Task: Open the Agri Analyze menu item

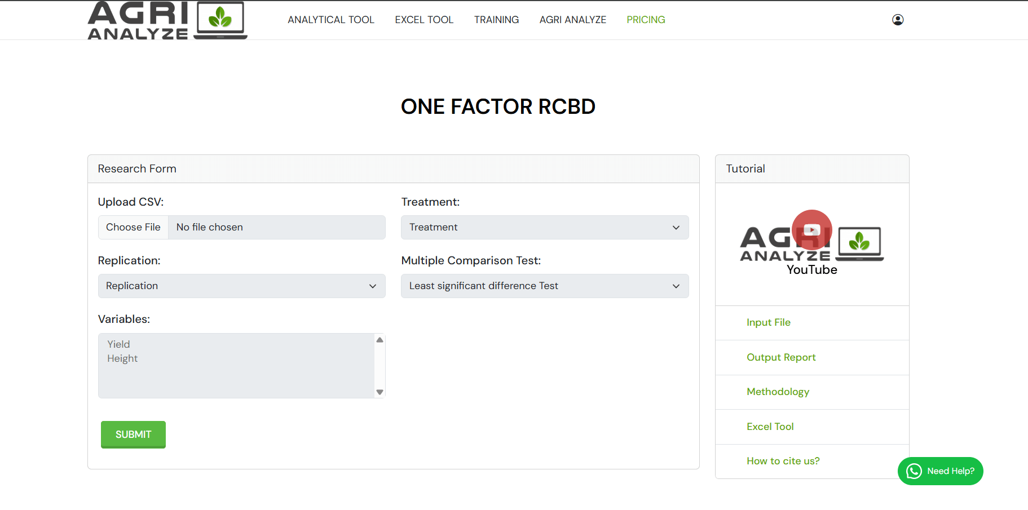Action: click(572, 20)
